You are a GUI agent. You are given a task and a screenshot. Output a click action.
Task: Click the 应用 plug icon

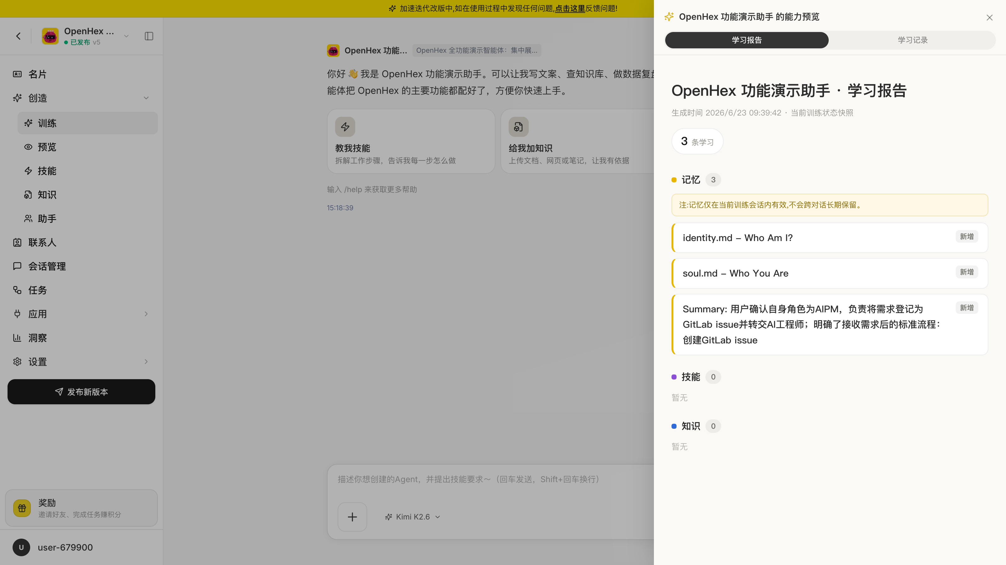point(17,314)
